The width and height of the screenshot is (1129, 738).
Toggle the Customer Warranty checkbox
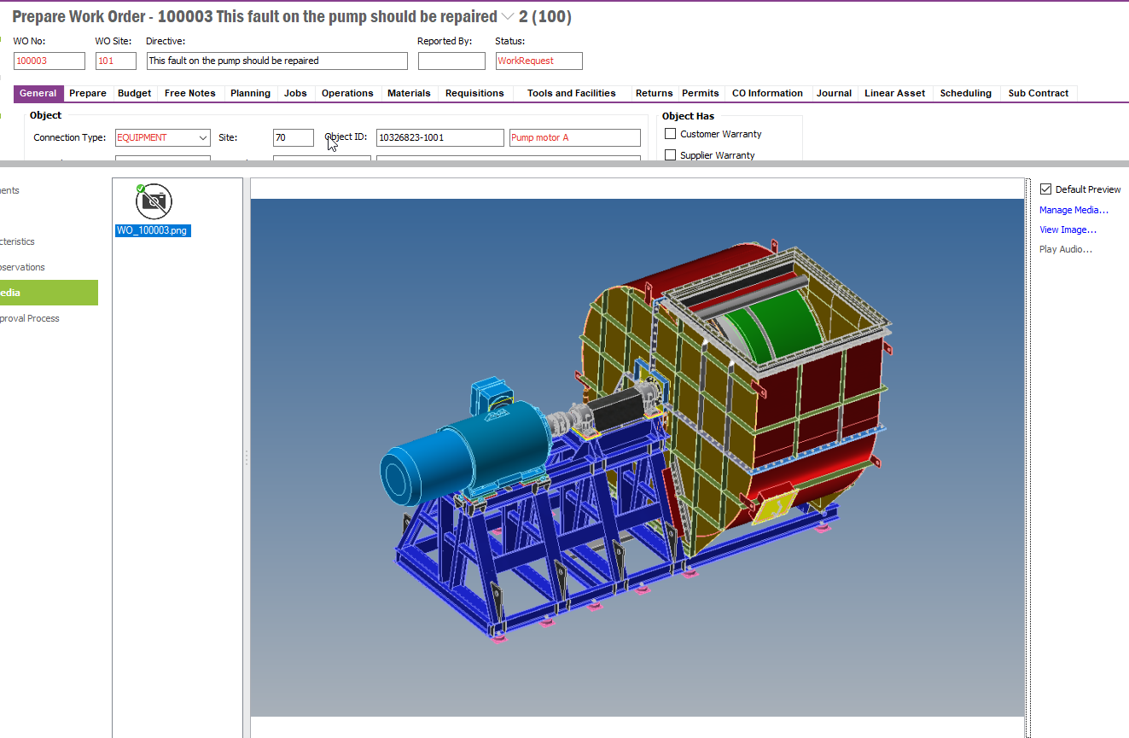coord(671,134)
